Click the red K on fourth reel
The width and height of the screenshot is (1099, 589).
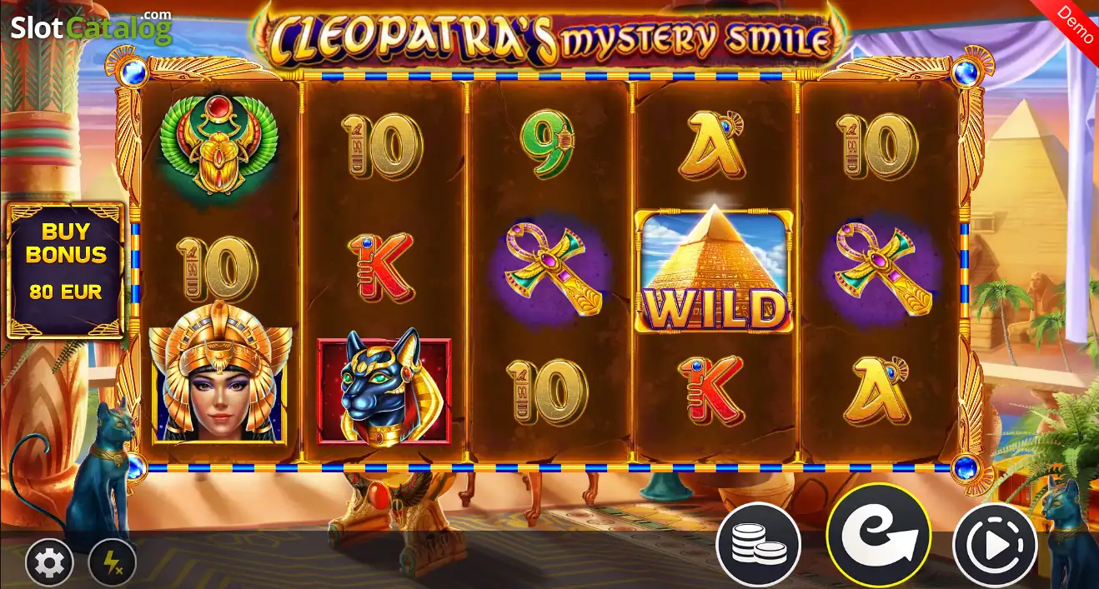711,390
